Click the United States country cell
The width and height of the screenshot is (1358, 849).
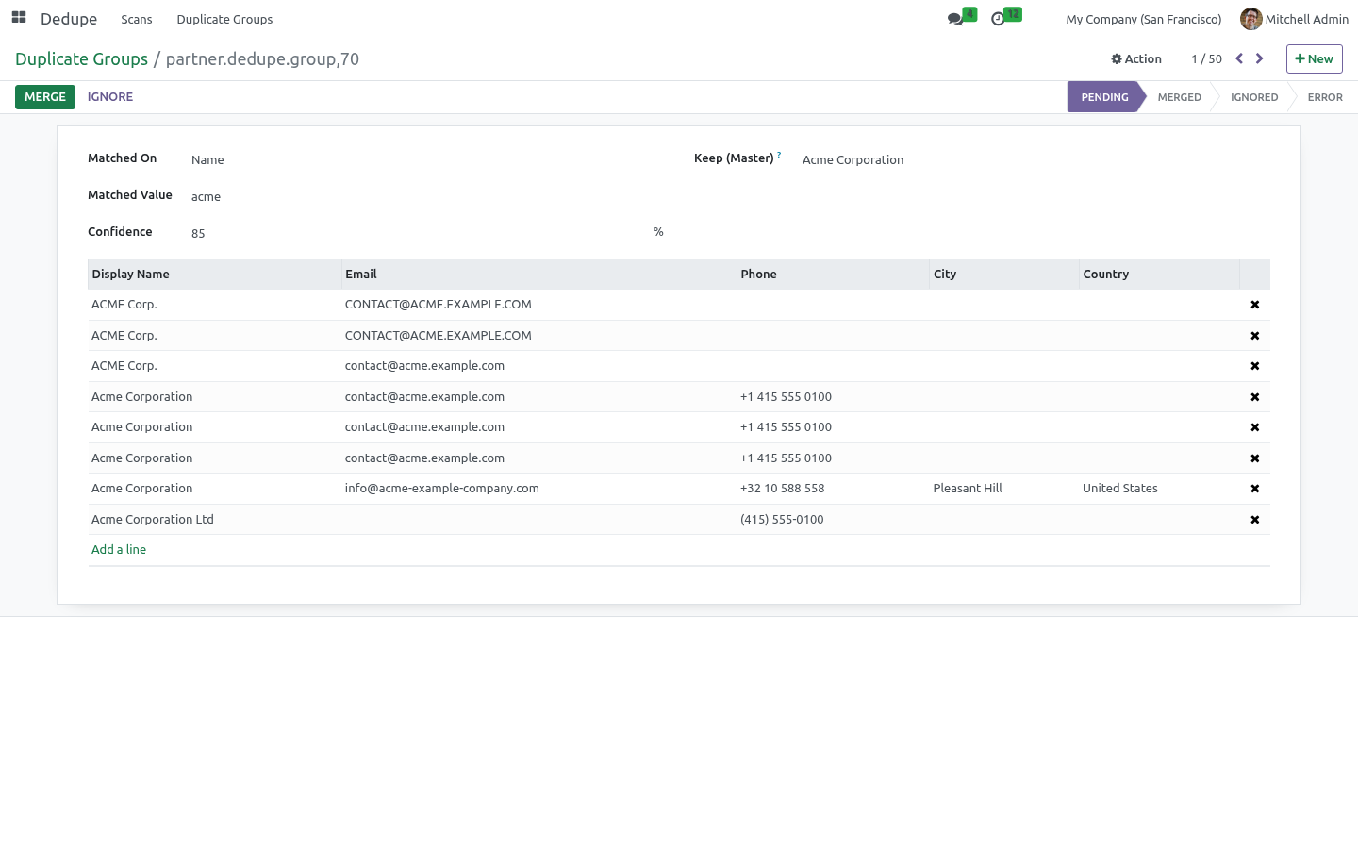click(x=1159, y=489)
